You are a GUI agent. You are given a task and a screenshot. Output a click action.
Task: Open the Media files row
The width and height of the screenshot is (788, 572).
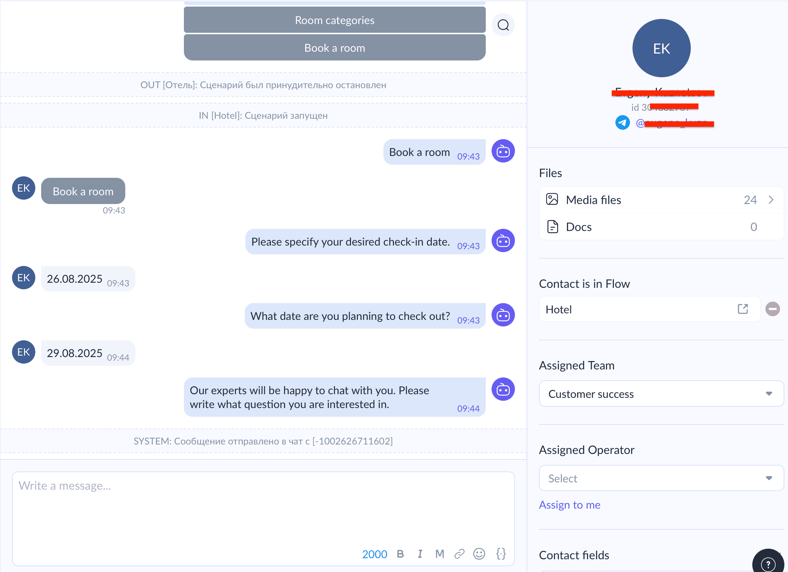pos(661,200)
